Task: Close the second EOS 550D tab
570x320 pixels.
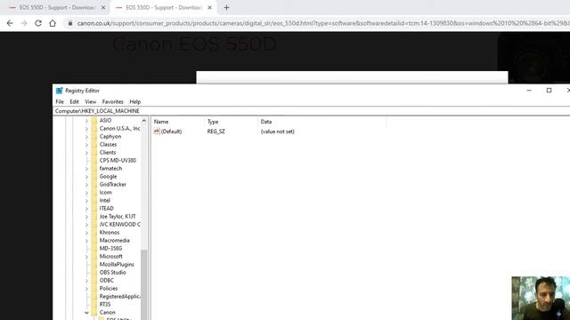Action: click(x=210, y=8)
